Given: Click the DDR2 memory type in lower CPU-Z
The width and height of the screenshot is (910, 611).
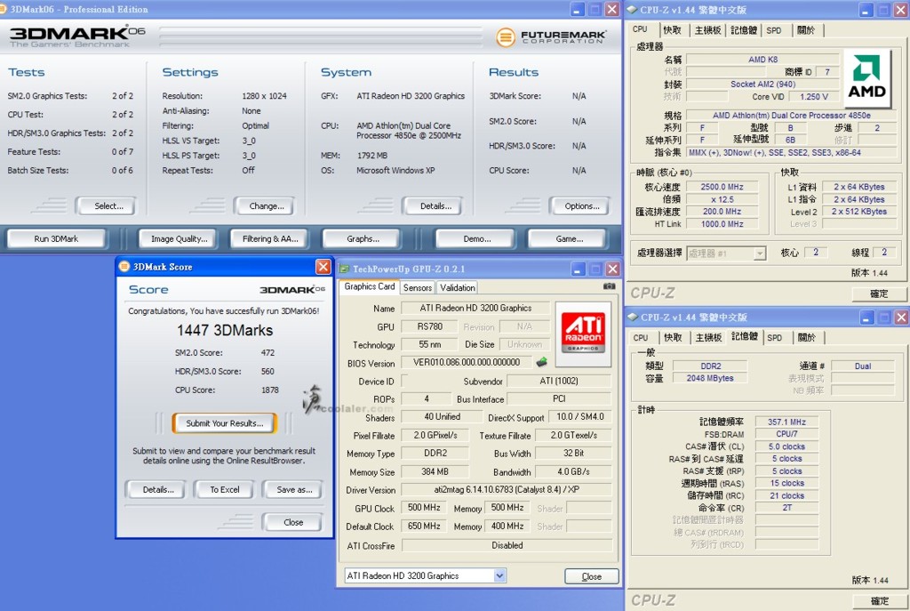Looking at the screenshot, I should point(710,366).
